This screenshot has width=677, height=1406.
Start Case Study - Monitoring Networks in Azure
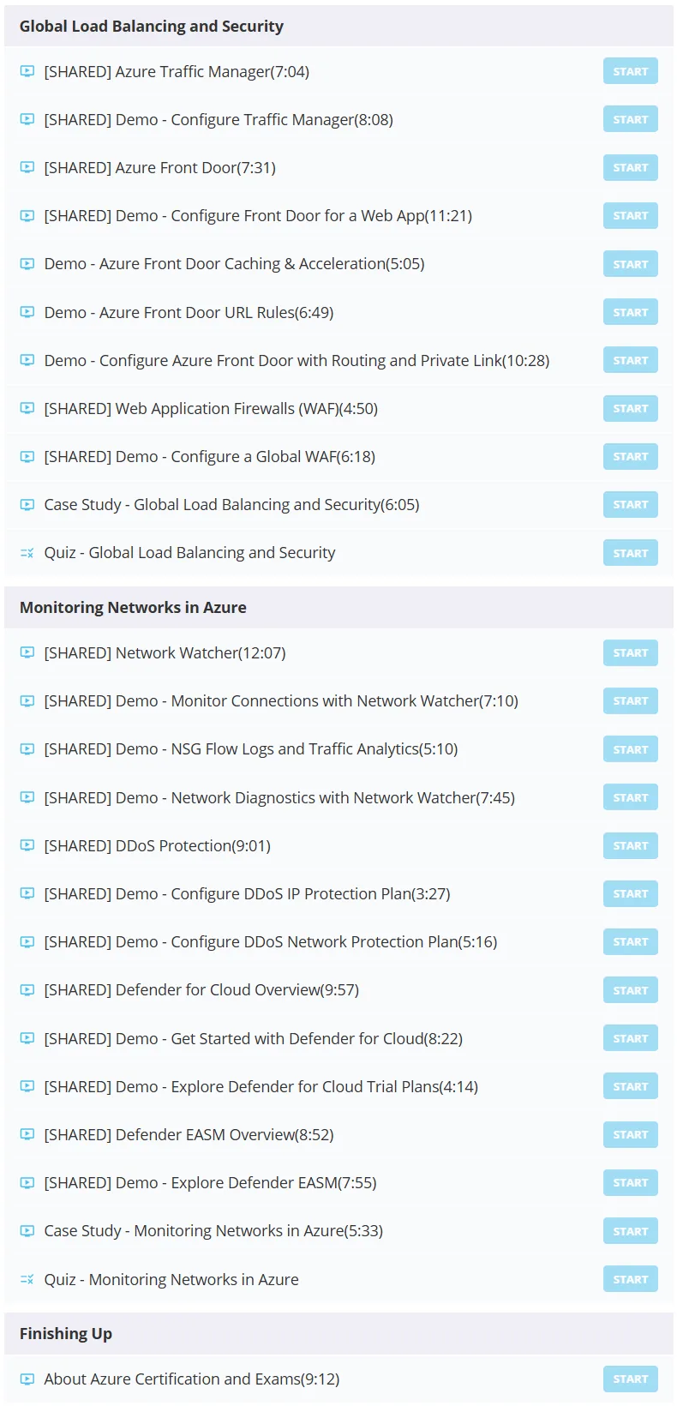631,1231
